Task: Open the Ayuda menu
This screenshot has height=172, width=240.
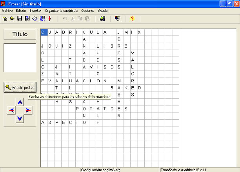Action: pyautogui.click(x=103, y=11)
